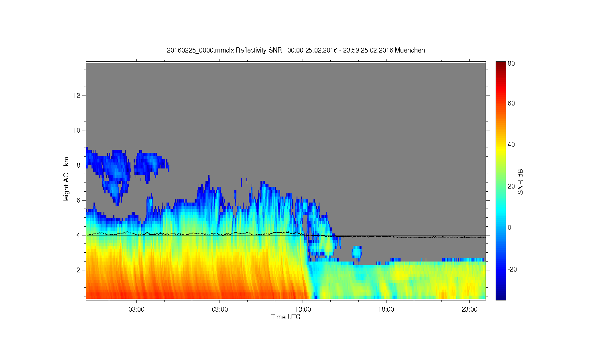
Task: Click the height axis label 2
Action: (79, 270)
